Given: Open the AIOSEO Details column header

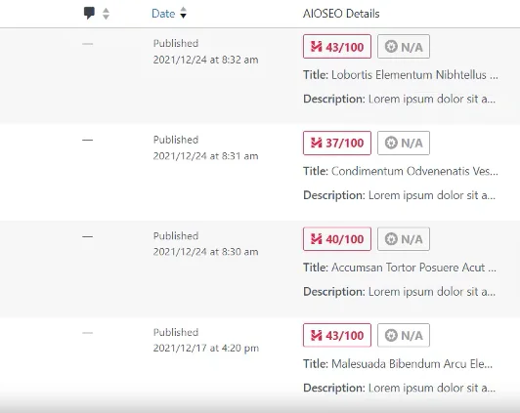Looking at the screenshot, I should pos(341,14).
